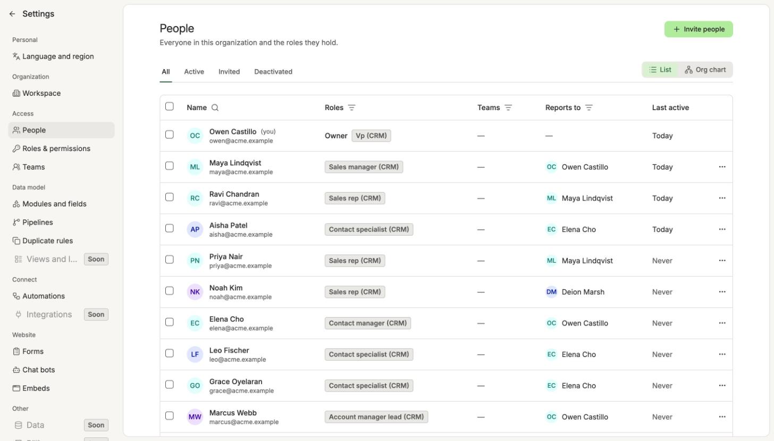Check the box for Ravi Chandran

tap(170, 197)
